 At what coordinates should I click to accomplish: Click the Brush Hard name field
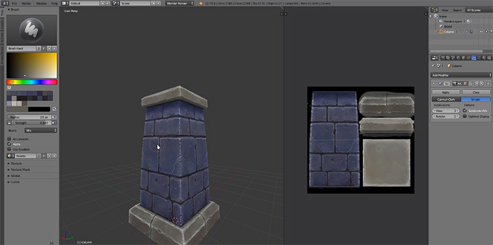pyautogui.click(x=22, y=49)
